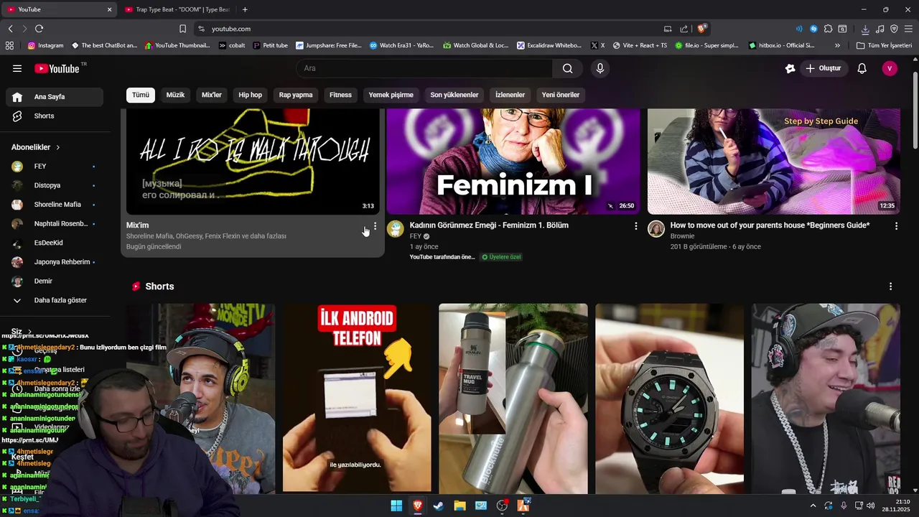Click the Oluştur create button
This screenshot has width=919, height=517.
[x=823, y=68]
